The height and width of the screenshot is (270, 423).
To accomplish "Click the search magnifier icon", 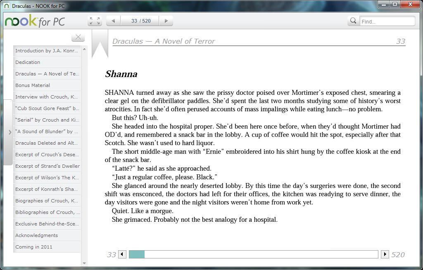I will pos(353,21).
